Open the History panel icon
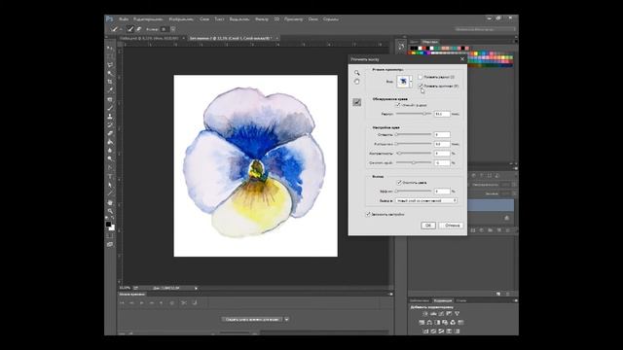 point(401,47)
